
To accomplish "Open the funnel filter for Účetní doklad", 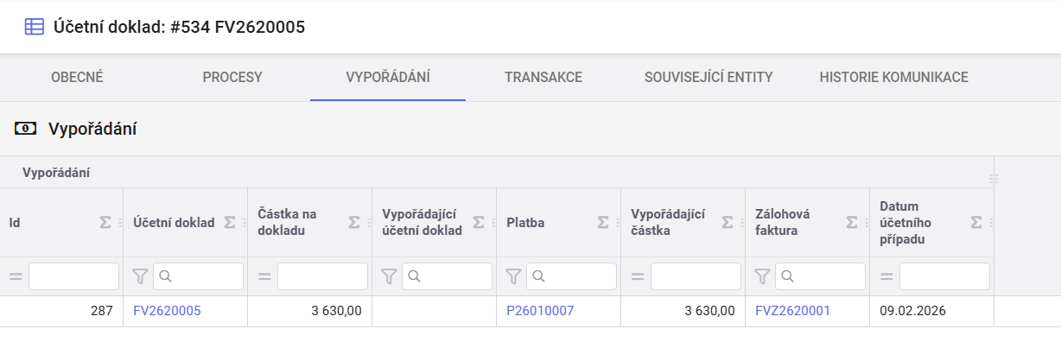I will 140,276.
